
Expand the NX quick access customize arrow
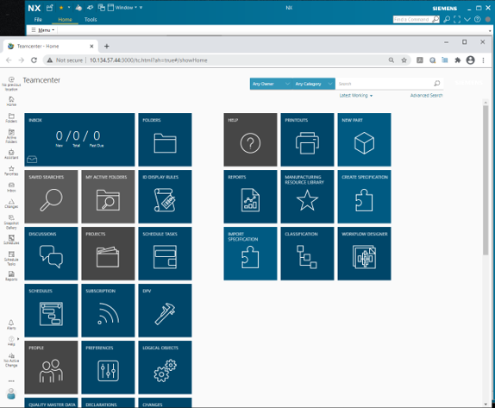(141, 7)
